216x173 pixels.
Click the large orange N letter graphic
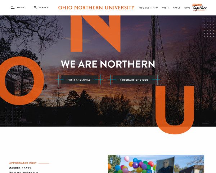(96, 34)
